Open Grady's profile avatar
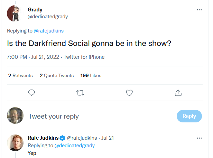213x158 pixels. pos(15,13)
